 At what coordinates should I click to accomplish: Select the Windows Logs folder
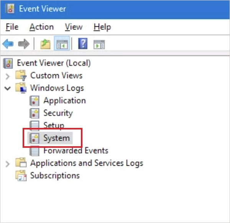point(57,88)
